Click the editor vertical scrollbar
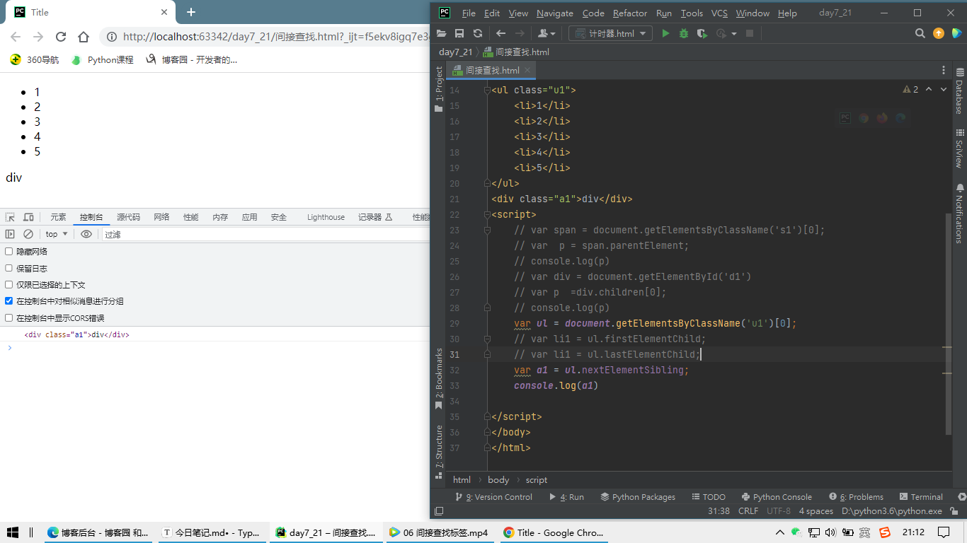Screen dimensions: 967x543 949,323
